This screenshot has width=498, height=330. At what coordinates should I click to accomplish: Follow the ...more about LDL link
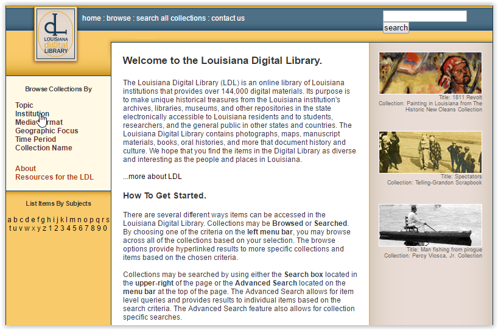[152, 177]
